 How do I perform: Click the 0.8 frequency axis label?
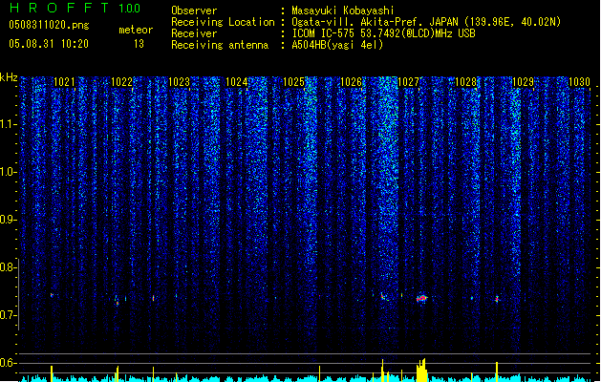point(8,267)
